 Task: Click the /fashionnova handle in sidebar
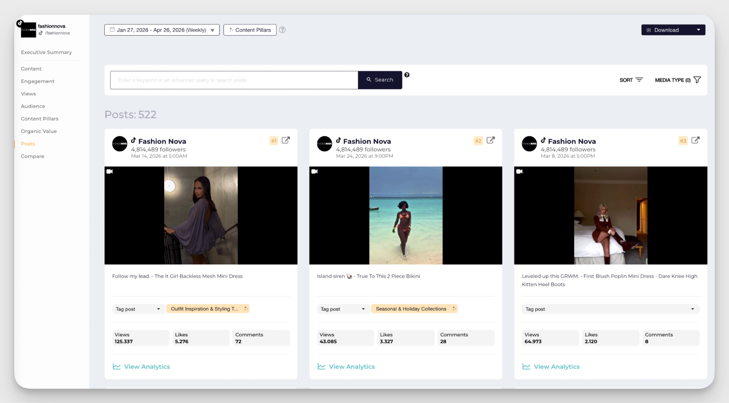pyautogui.click(x=57, y=33)
